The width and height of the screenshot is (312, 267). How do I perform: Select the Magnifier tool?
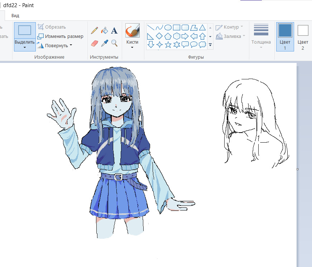coord(114,43)
